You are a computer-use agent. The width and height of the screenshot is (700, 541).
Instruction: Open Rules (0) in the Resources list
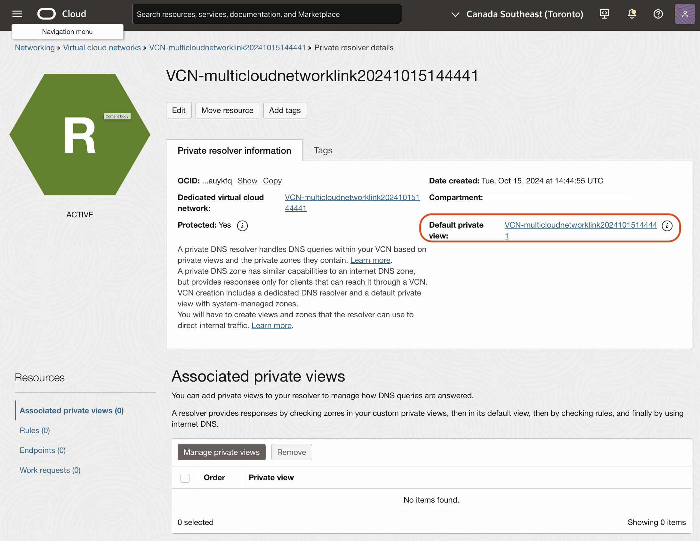click(35, 431)
